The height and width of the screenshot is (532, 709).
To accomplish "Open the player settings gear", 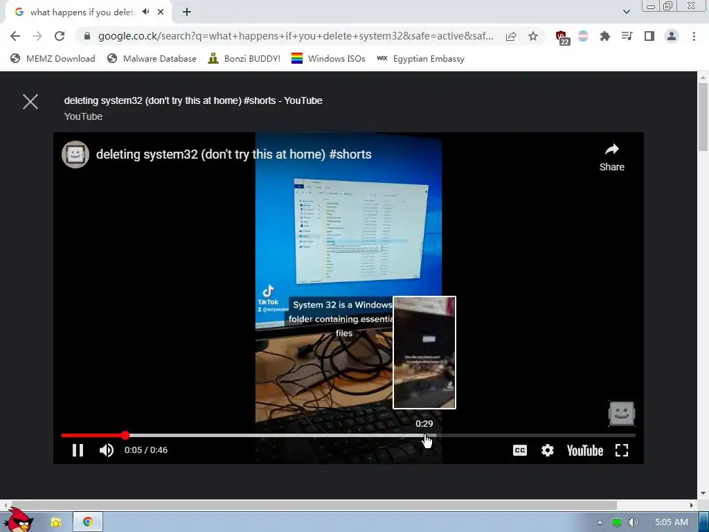I will click(548, 450).
